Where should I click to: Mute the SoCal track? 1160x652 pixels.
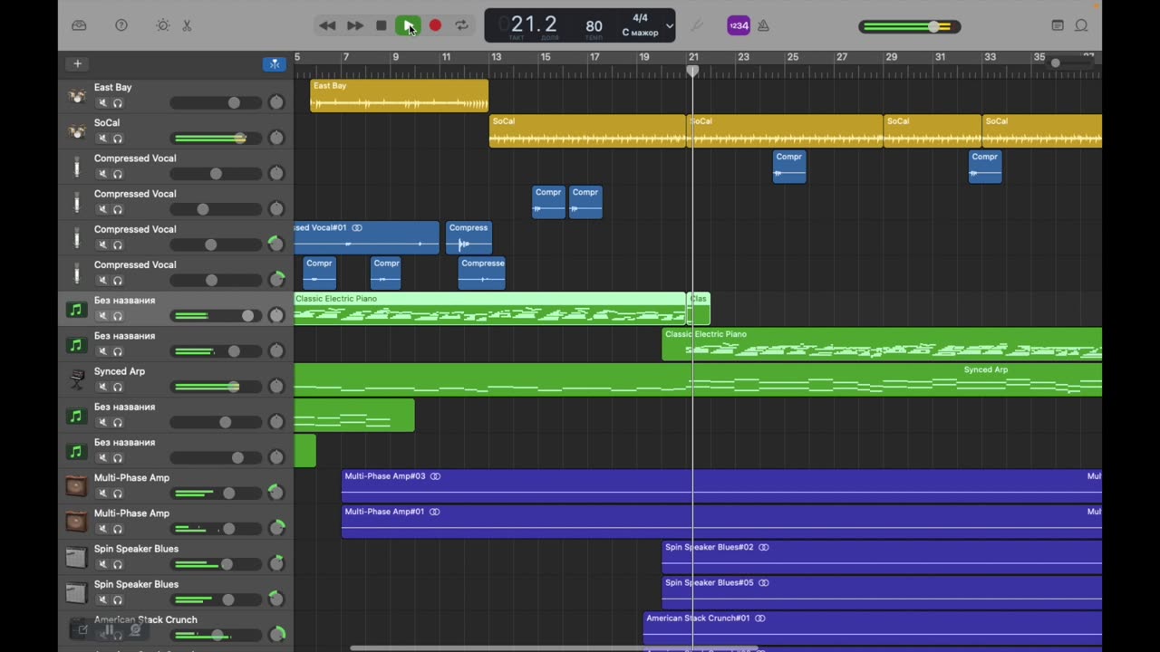[101, 139]
